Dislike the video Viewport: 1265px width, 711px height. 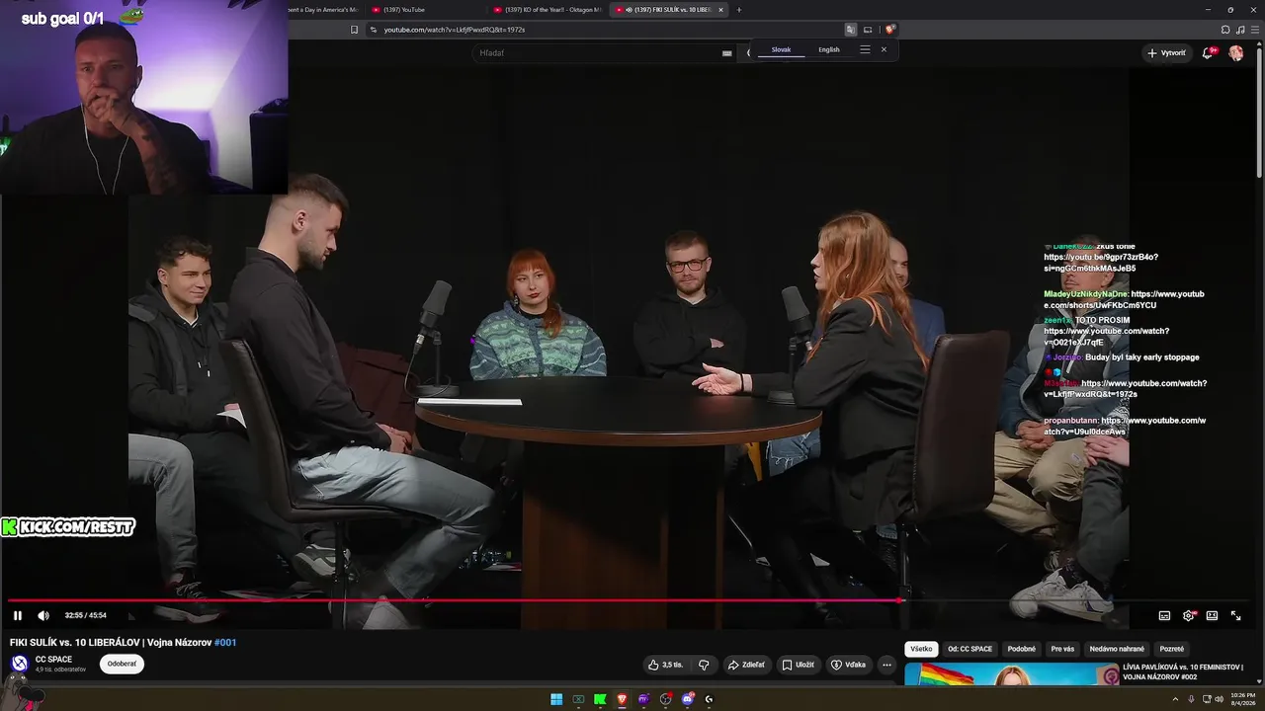704,665
